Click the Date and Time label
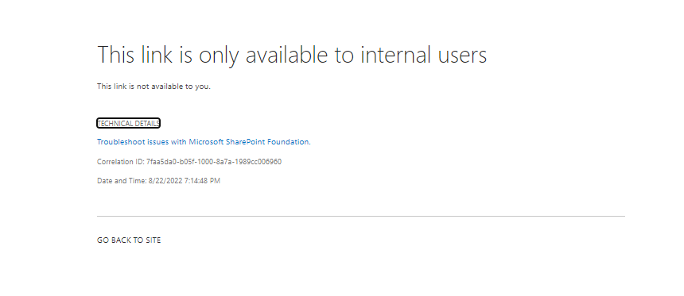The width and height of the screenshot is (684, 296). click(122, 181)
